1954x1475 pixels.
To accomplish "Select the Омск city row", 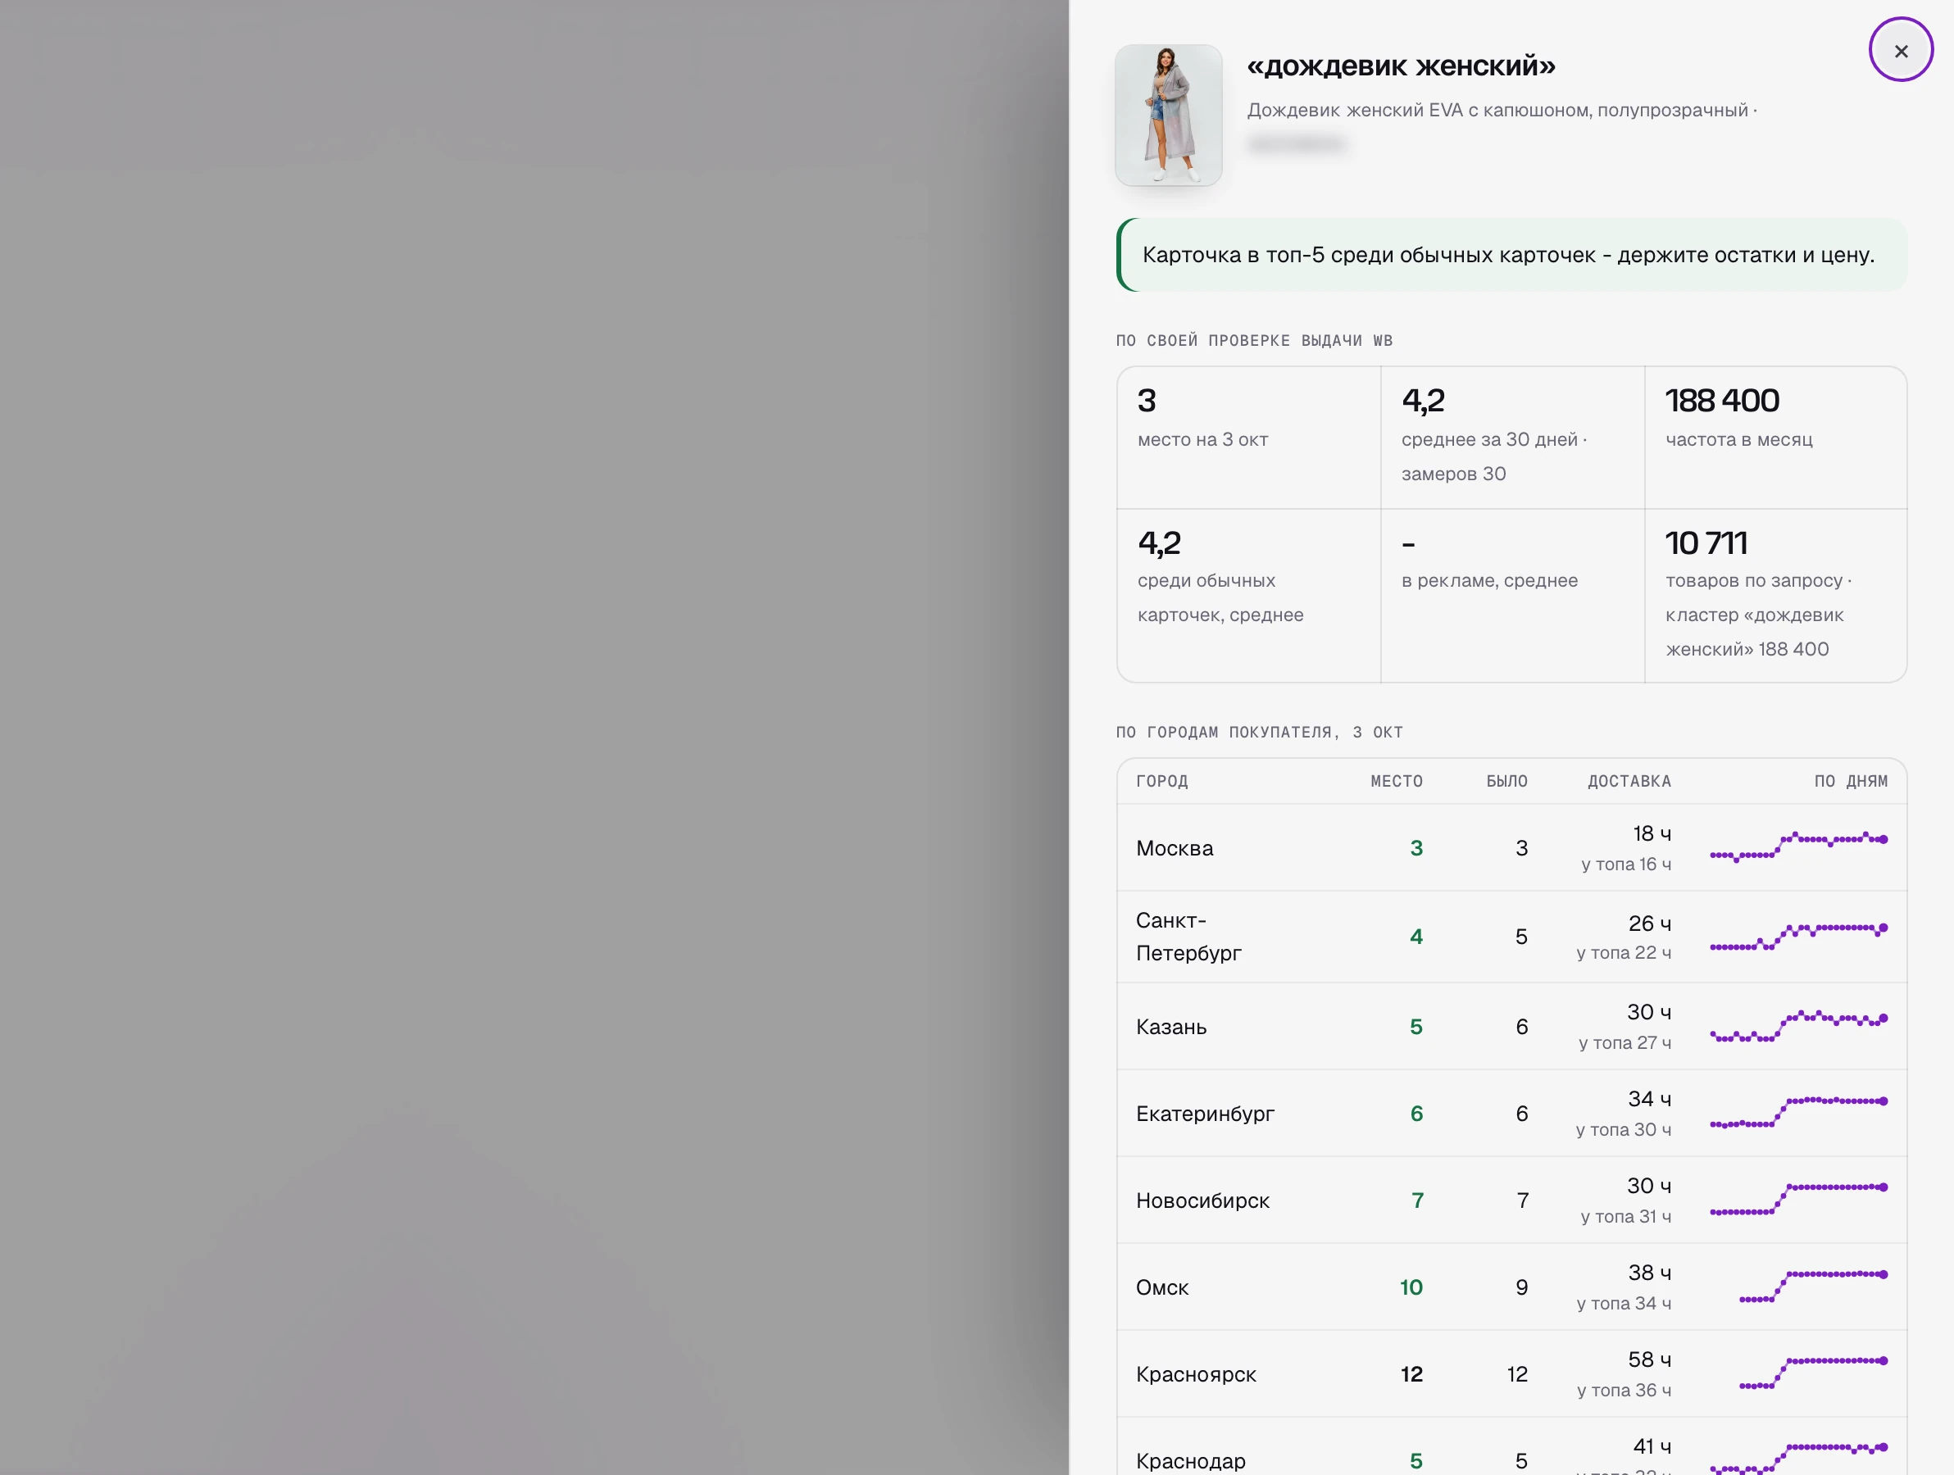I will (x=1511, y=1287).
